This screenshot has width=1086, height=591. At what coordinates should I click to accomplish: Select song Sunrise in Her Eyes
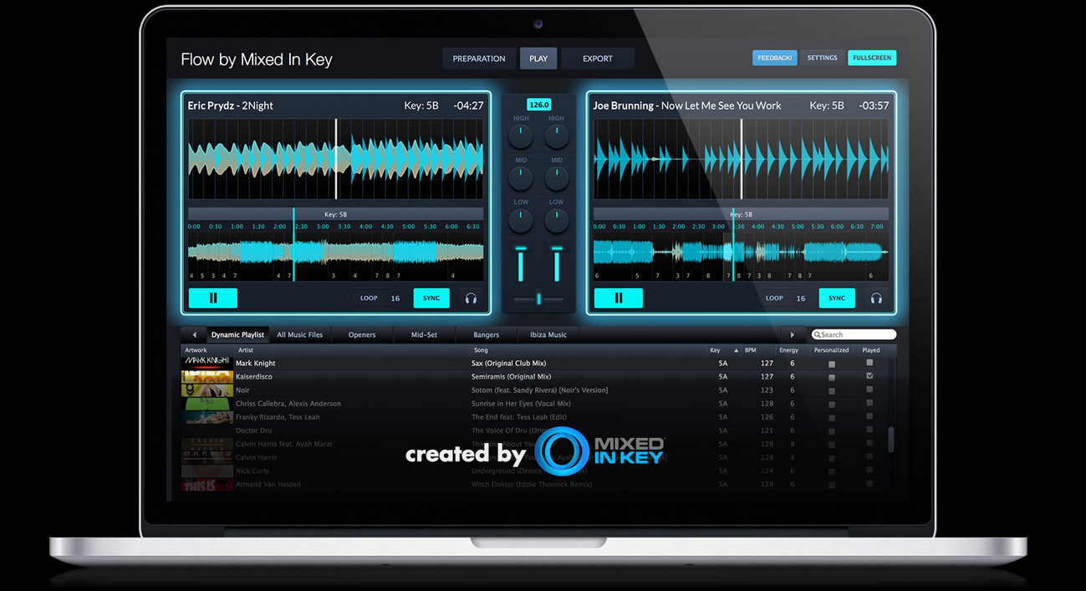pos(521,404)
